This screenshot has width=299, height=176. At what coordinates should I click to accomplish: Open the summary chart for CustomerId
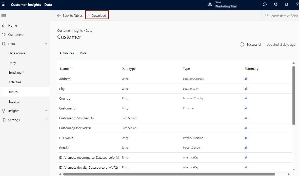click(x=246, y=108)
